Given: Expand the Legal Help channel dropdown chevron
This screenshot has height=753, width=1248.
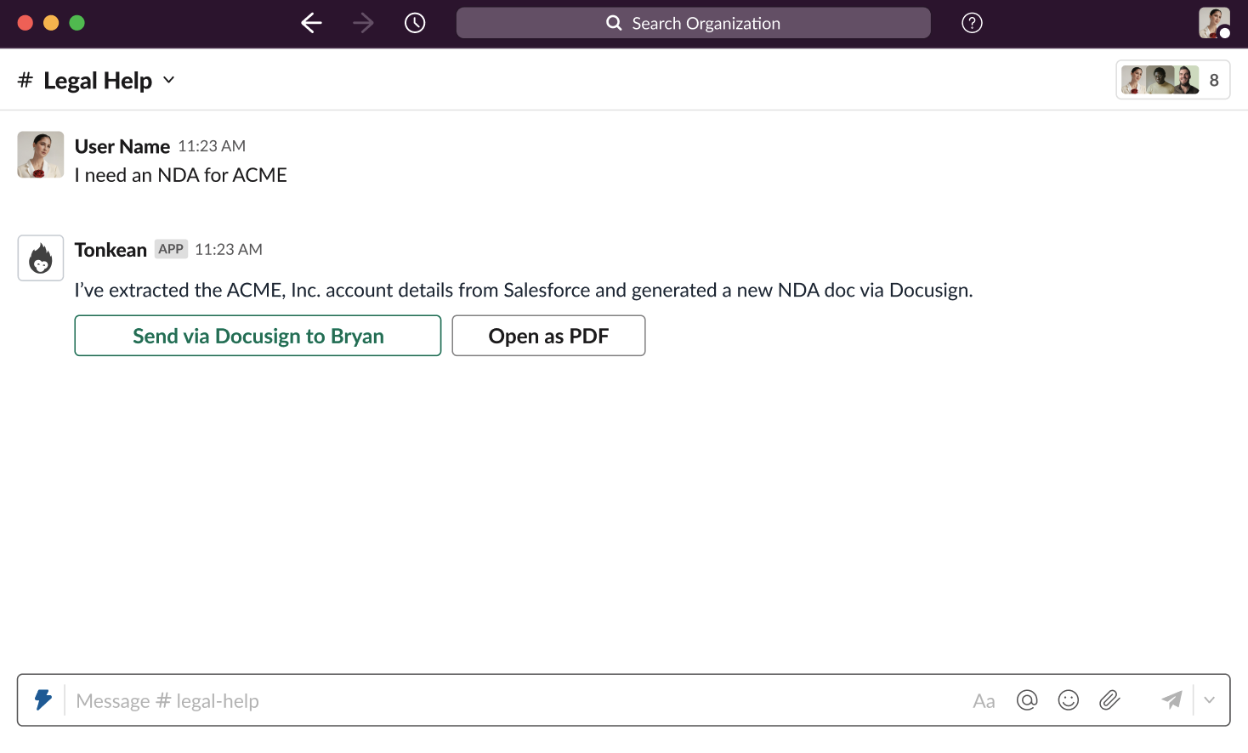Looking at the screenshot, I should tap(168, 80).
